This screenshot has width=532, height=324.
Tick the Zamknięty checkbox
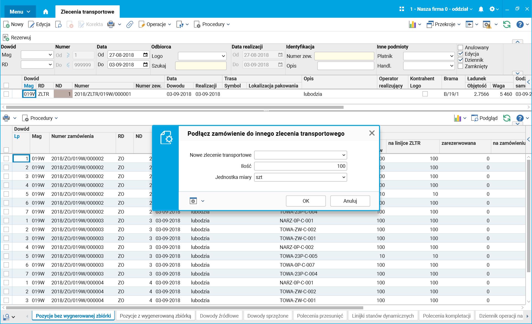(x=461, y=66)
